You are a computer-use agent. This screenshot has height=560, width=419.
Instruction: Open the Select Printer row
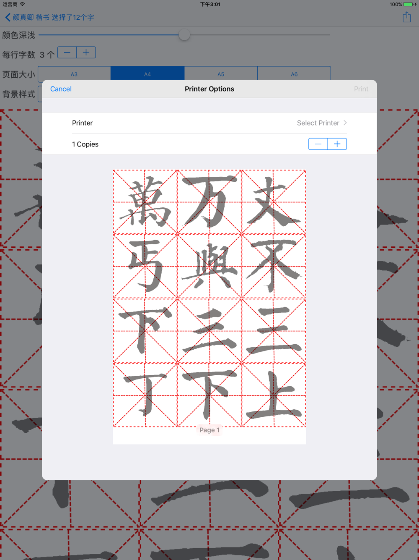[209, 123]
